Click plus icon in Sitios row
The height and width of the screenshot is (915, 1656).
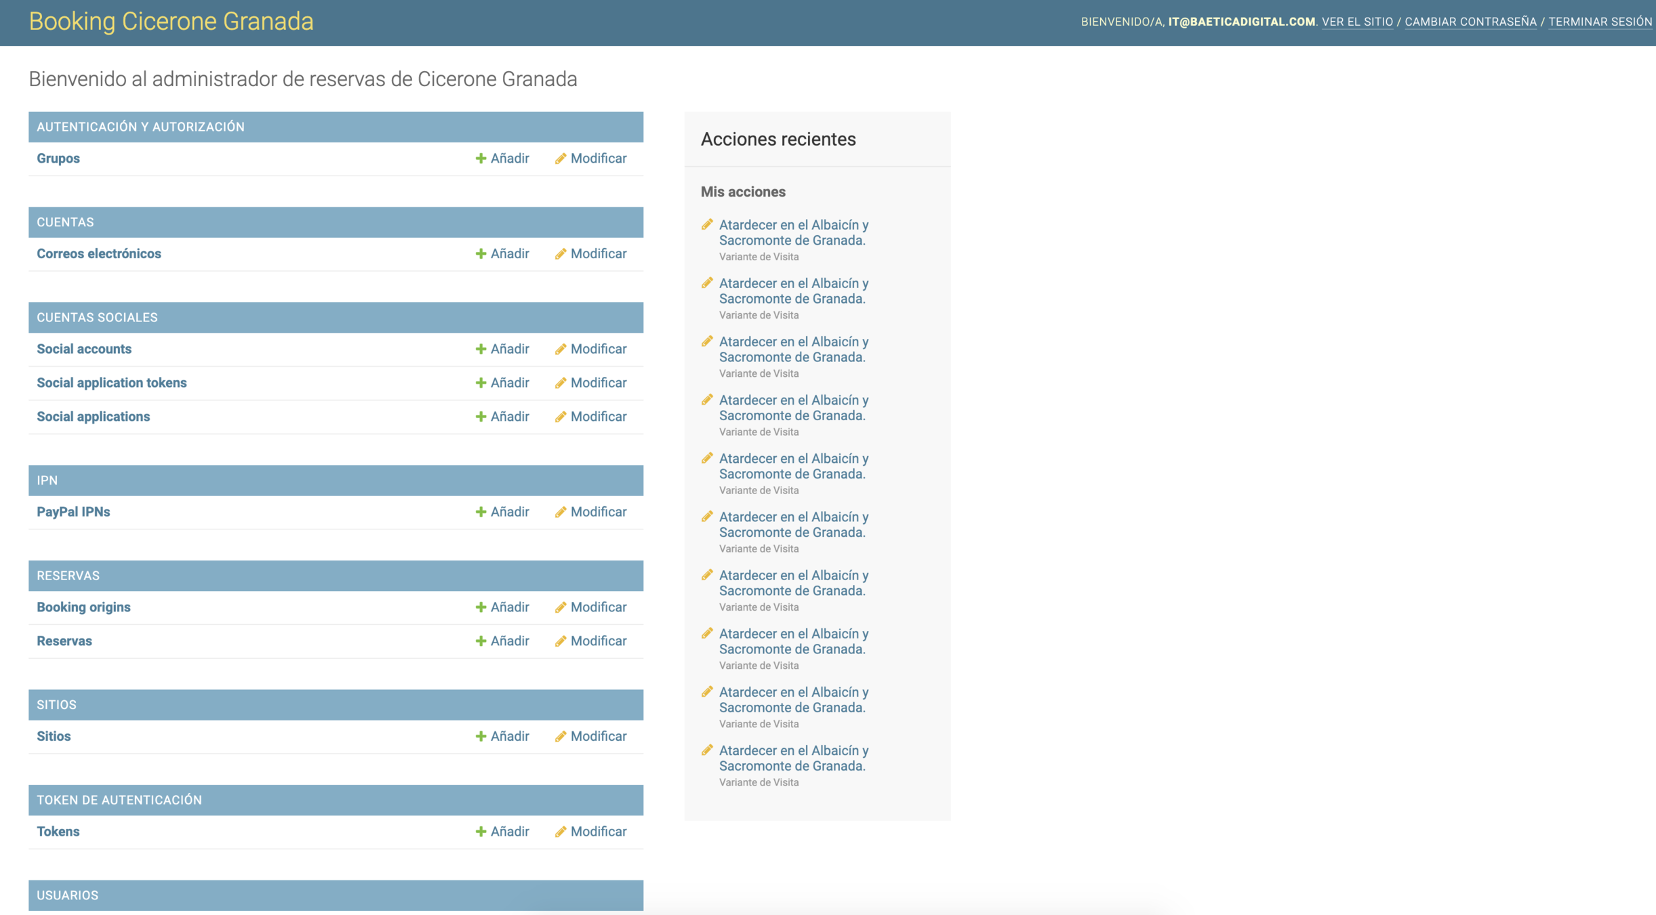(x=481, y=736)
